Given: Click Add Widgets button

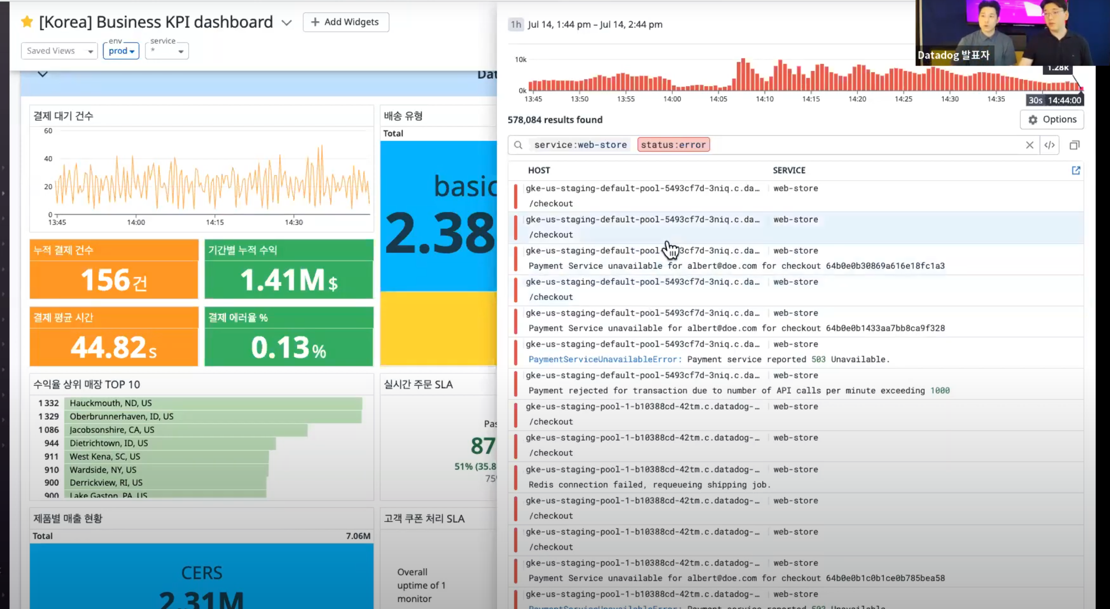Looking at the screenshot, I should [346, 22].
